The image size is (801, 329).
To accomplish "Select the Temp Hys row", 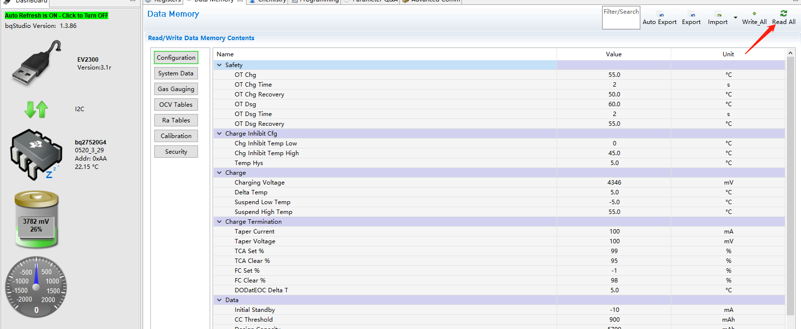I will coord(499,163).
